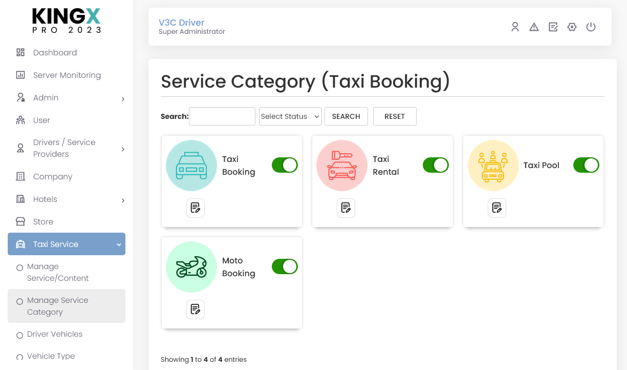Viewport: 627px width, 370px height.
Task: Toggle Taxi Rental status switch
Action: [436, 165]
